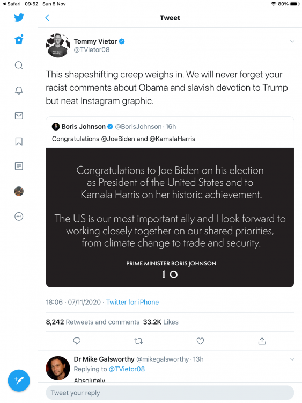Viewport: 302px width, 403px height.
Task: Open the Home icon in the sidebar
Action: (19, 40)
